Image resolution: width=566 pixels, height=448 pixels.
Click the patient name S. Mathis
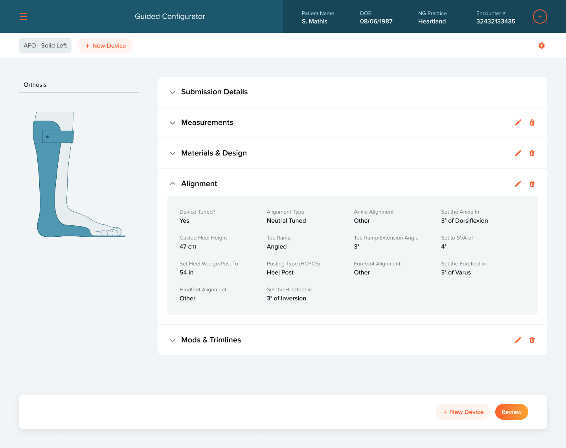point(314,22)
